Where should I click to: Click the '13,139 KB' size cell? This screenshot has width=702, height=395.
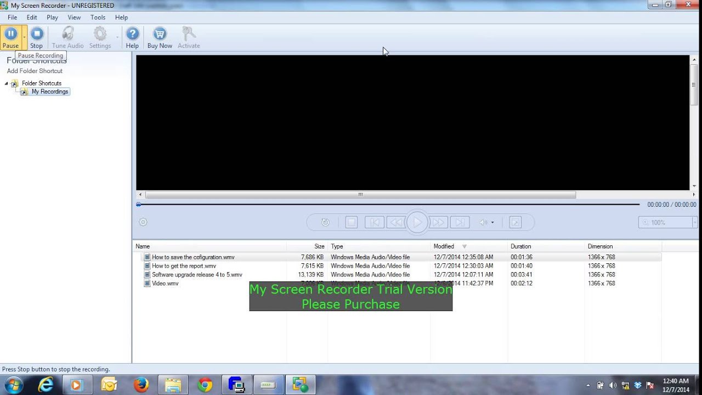[x=310, y=274]
